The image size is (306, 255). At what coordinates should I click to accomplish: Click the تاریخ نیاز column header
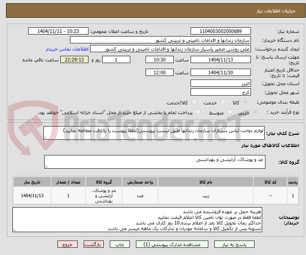tap(32, 182)
